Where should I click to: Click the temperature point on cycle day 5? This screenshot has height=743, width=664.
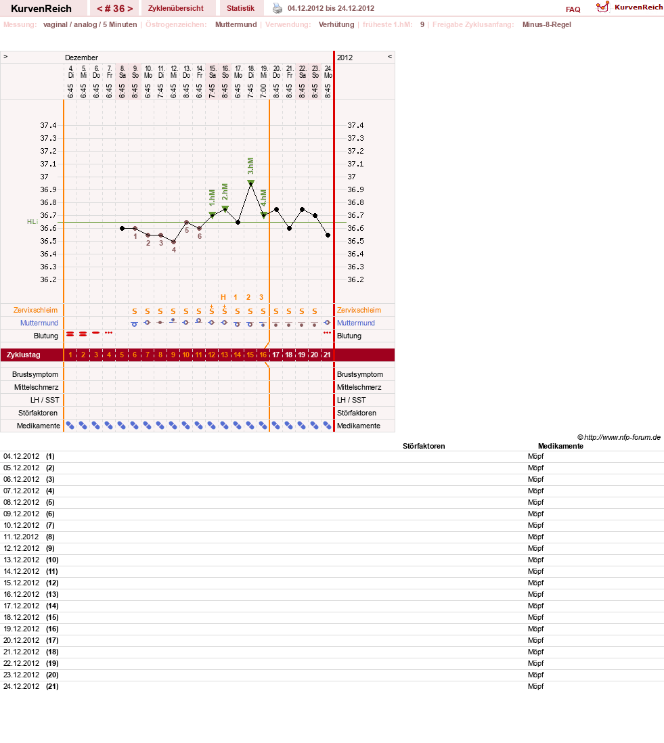(x=122, y=229)
